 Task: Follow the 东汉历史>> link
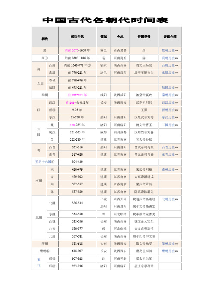tap(170, 117)
